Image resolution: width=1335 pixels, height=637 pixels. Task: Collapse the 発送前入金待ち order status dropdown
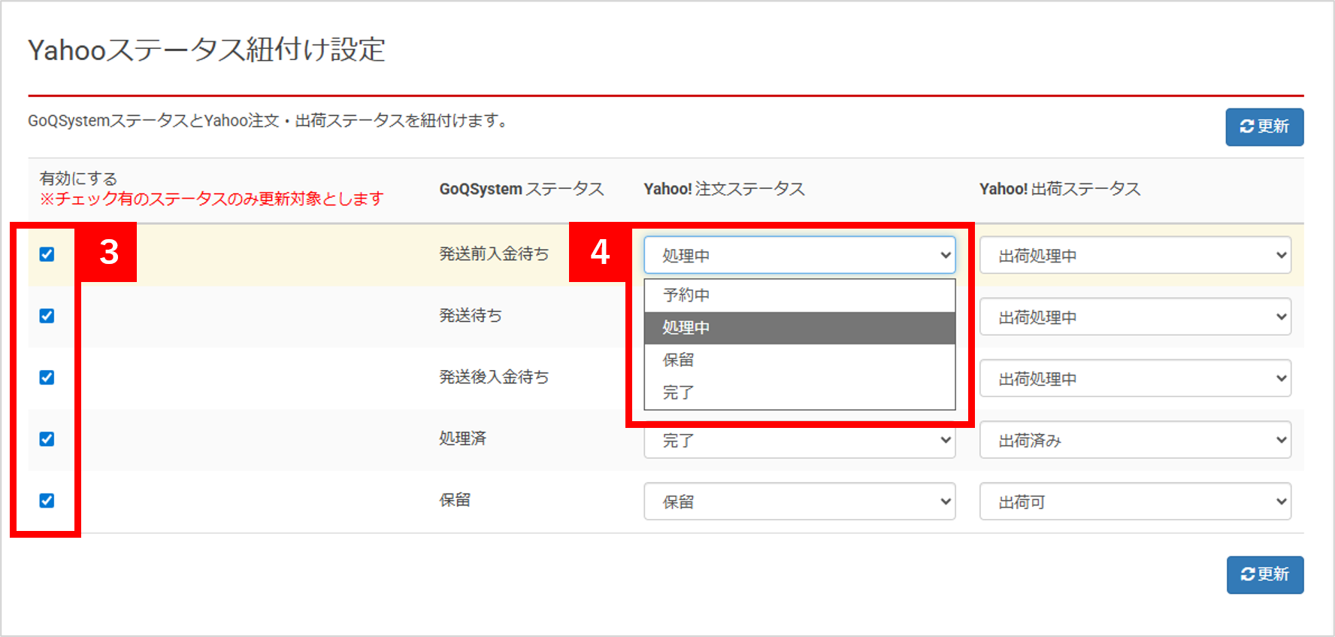[x=799, y=256]
